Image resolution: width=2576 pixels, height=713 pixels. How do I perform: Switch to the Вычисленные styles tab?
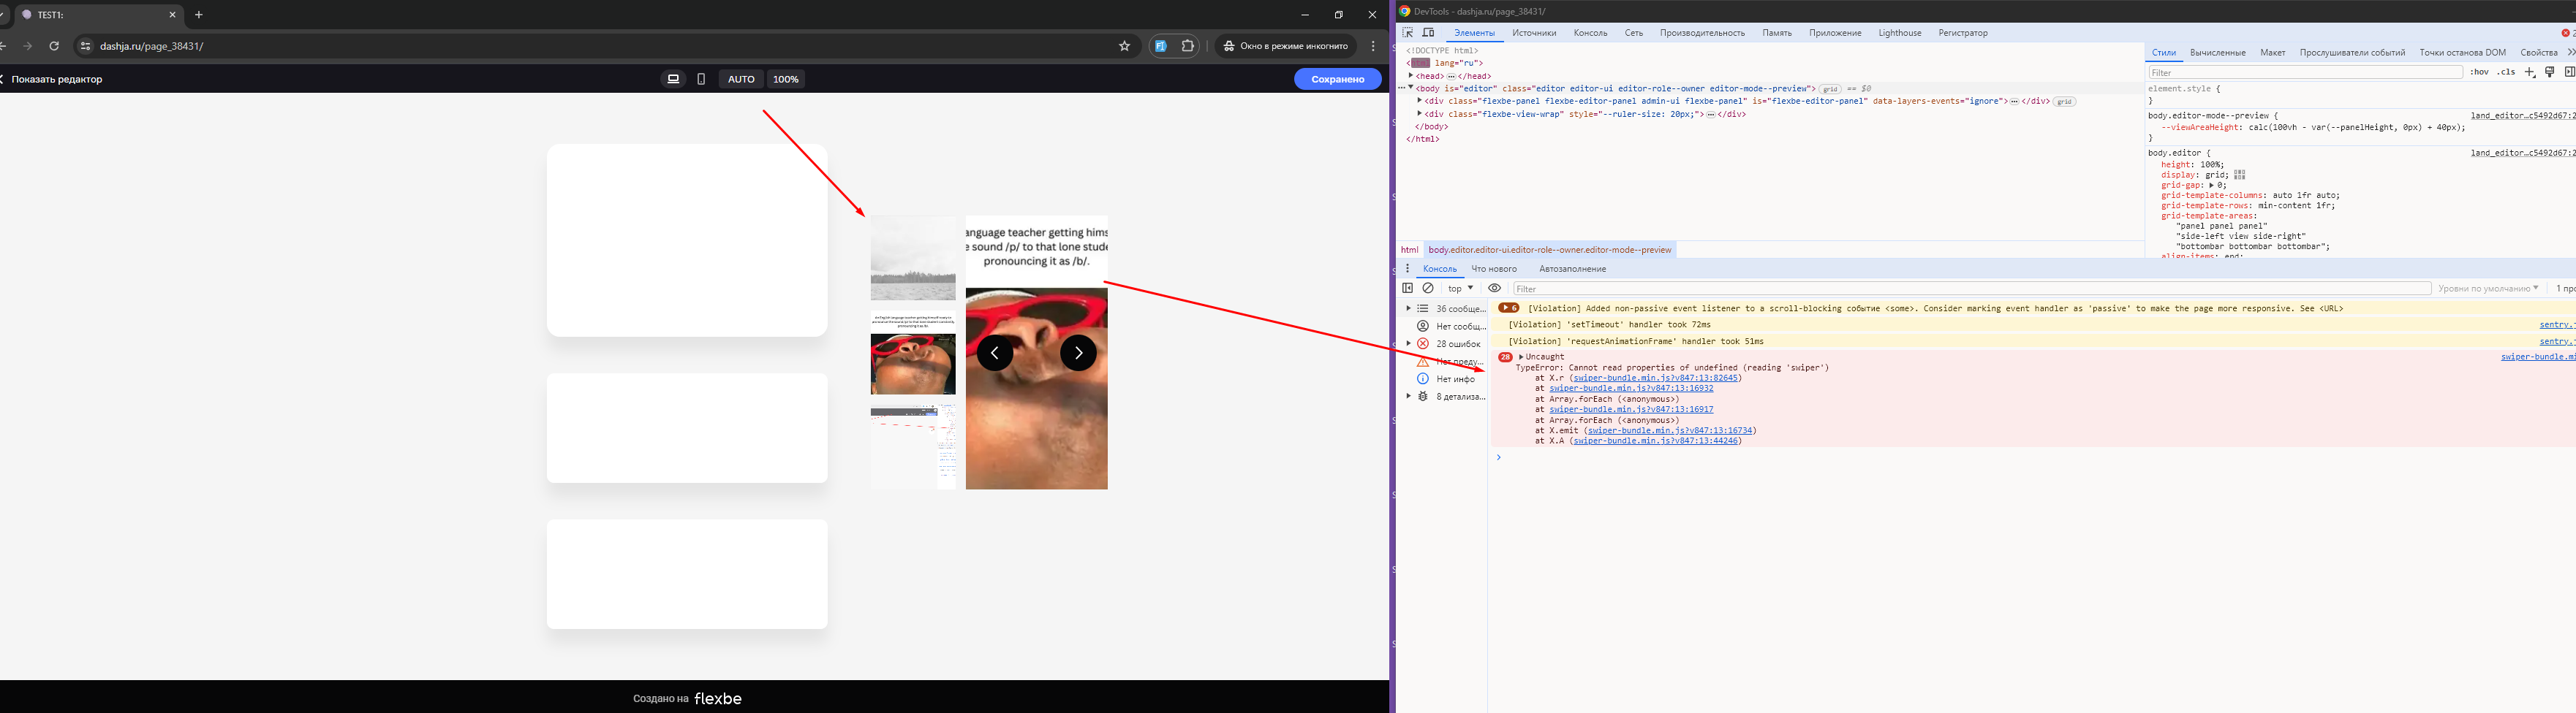2217,53
